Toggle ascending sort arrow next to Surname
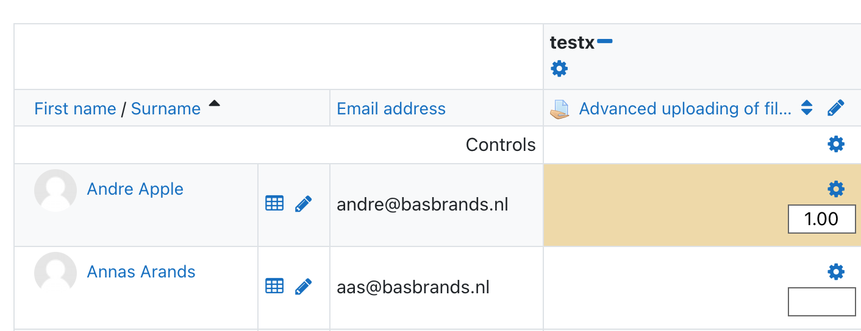Screen dimensions: 861x331 tap(214, 104)
